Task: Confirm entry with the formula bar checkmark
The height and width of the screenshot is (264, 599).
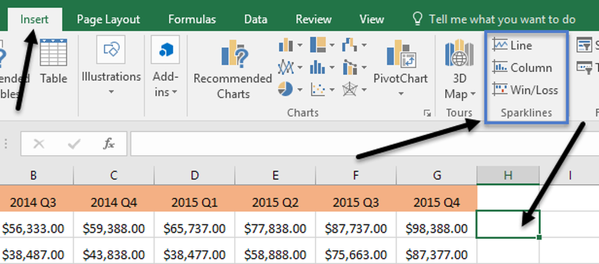Action: tap(73, 144)
